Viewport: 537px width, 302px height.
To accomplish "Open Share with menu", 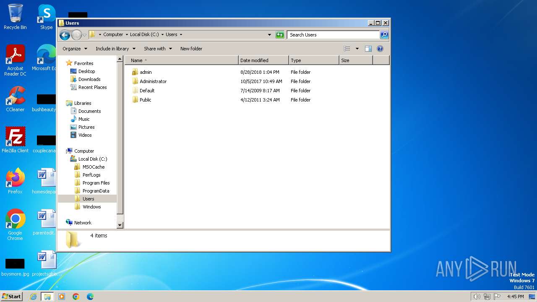I will pos(158,49).
